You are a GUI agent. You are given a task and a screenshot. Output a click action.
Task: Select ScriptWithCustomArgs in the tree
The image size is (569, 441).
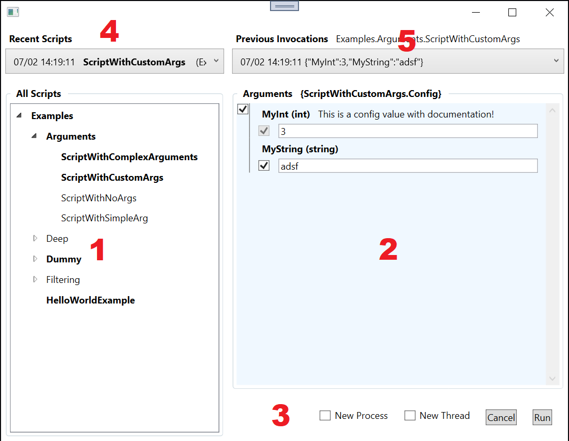click(112, 178)
